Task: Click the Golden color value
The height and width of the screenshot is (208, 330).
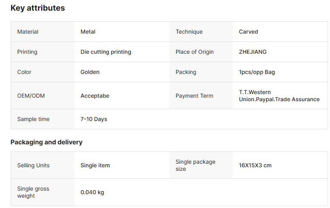Action: pyautogui.click(x=90, y=72)
